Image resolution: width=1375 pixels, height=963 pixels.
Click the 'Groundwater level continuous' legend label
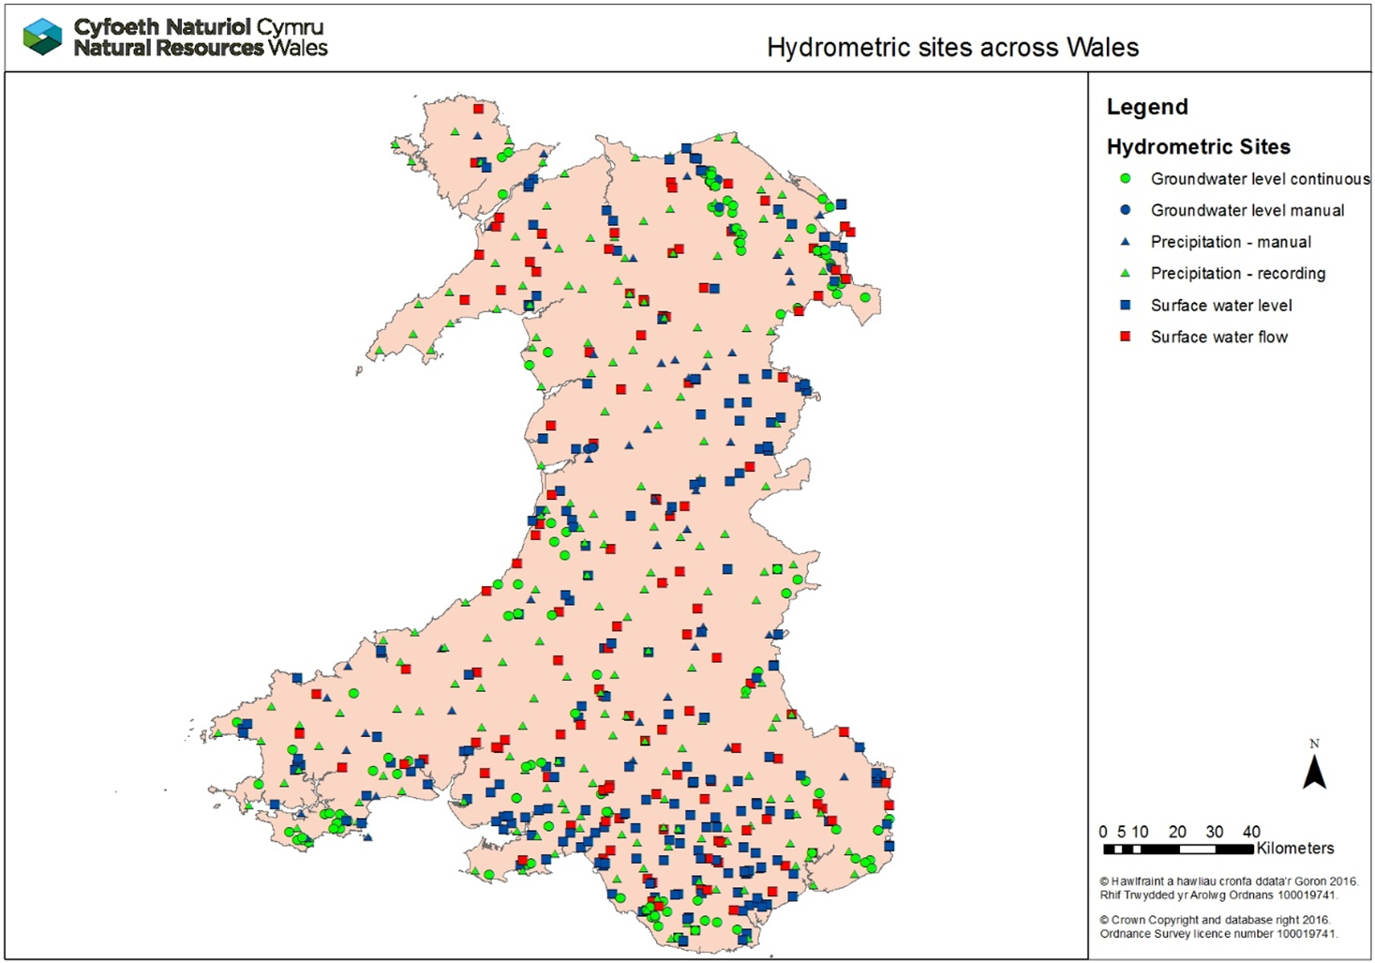(1260, 179)
